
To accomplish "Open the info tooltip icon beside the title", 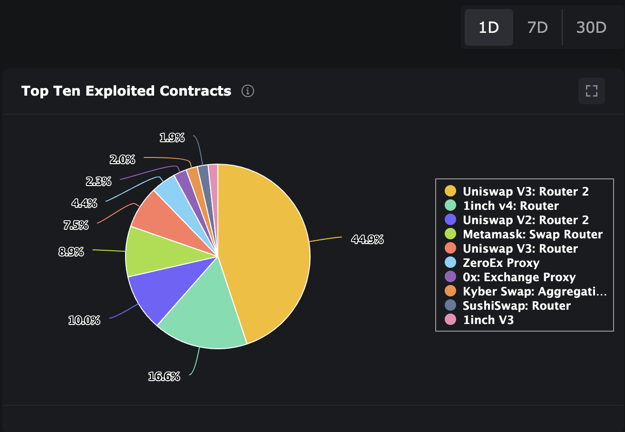I will pyautogui.click(x=248, y=91).
